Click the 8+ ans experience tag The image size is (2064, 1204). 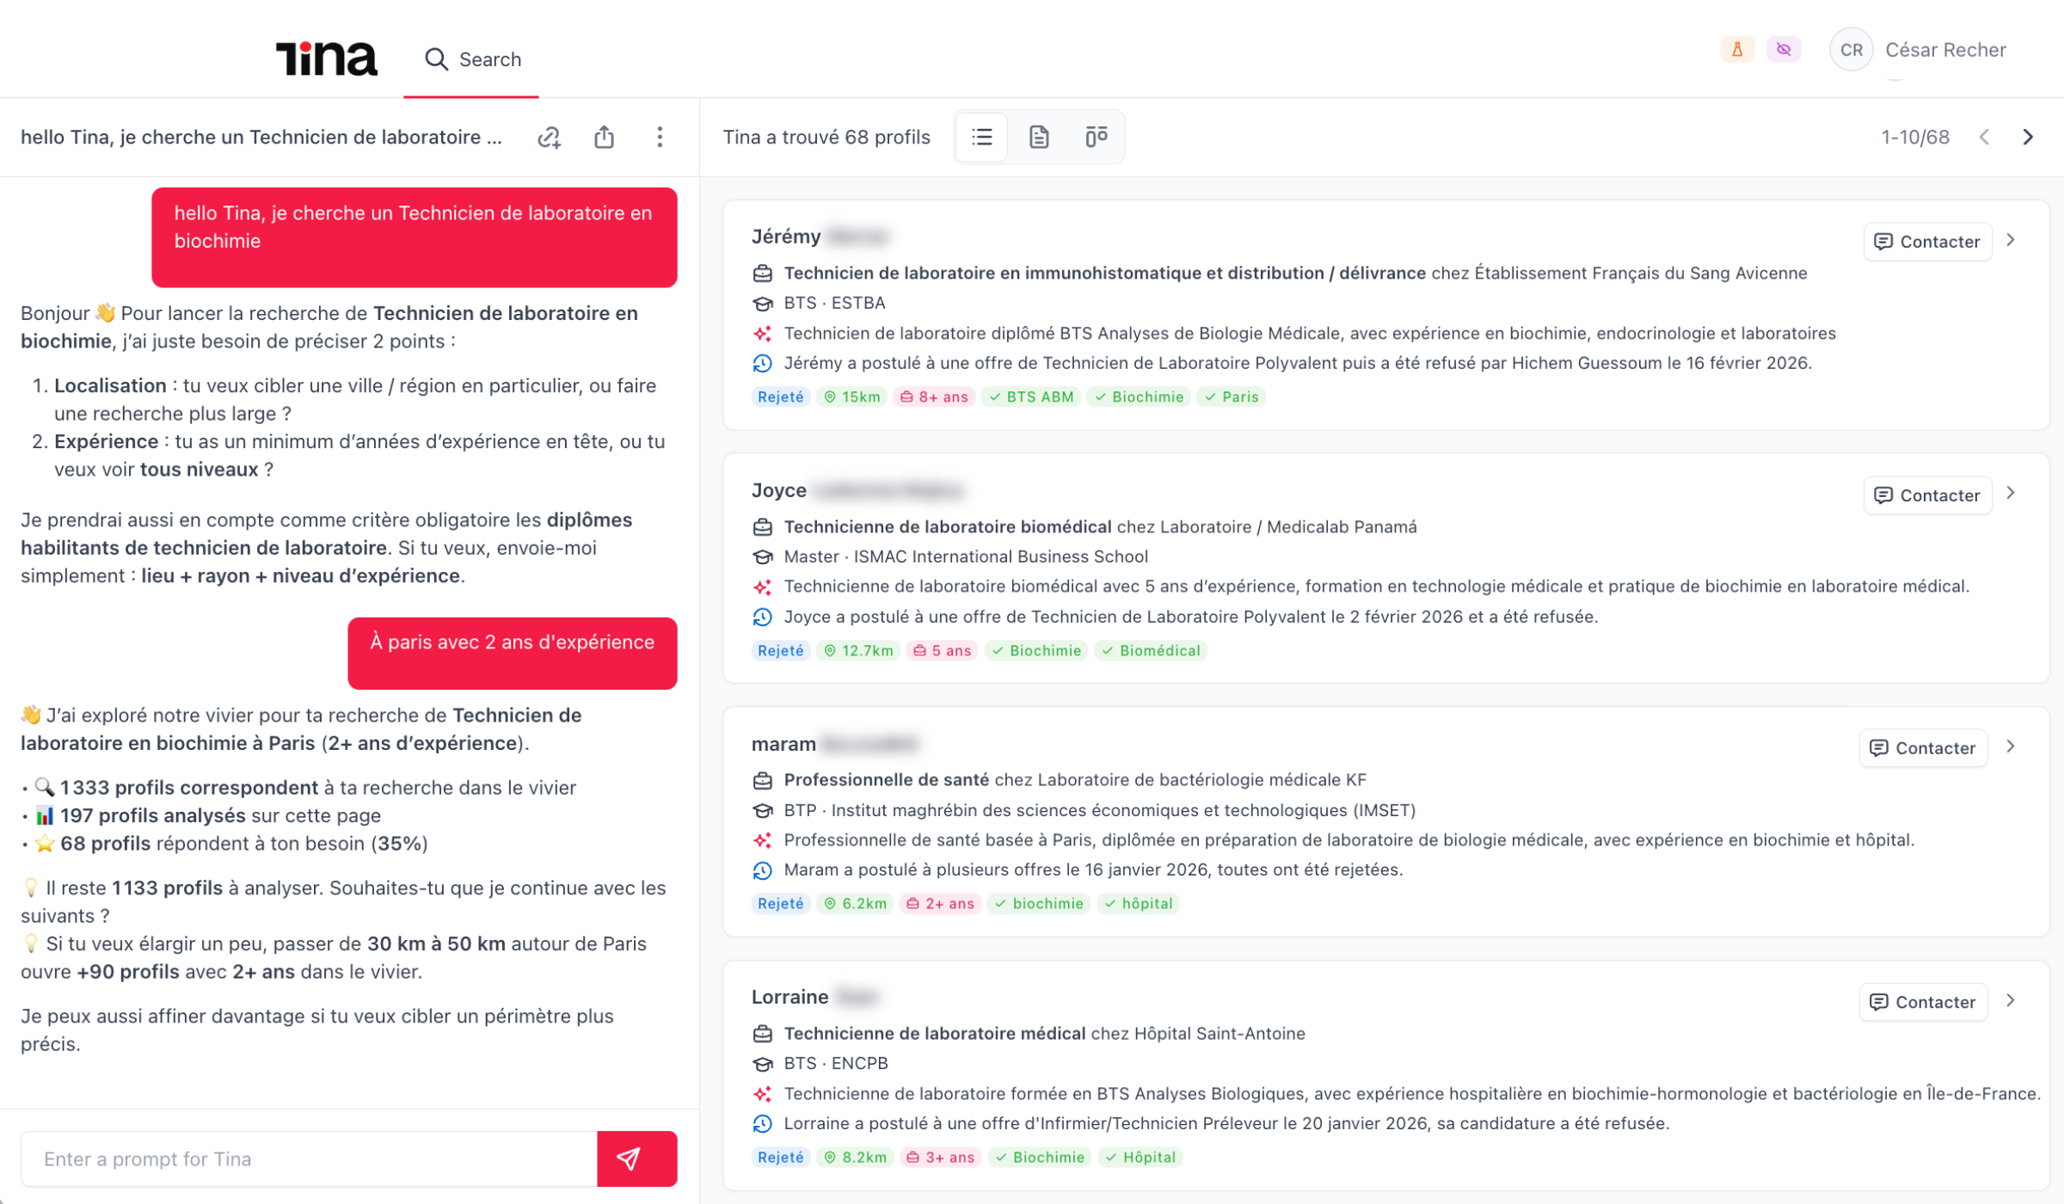click(934, 396)
